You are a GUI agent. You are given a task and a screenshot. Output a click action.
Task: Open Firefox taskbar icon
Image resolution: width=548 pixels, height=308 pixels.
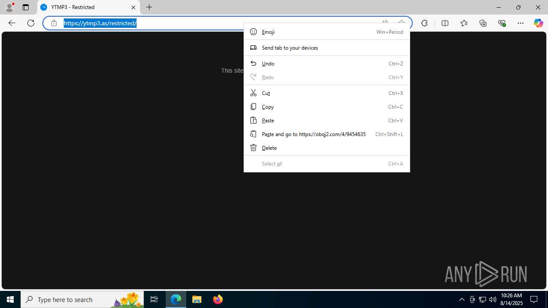218,299
